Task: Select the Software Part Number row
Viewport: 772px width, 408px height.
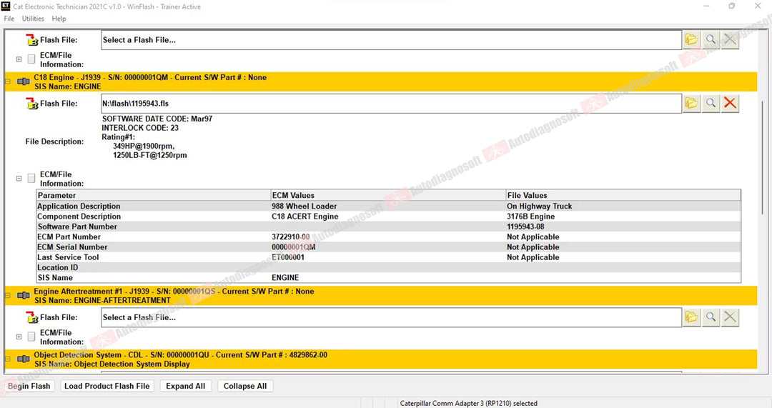Action: coord(388,227)
